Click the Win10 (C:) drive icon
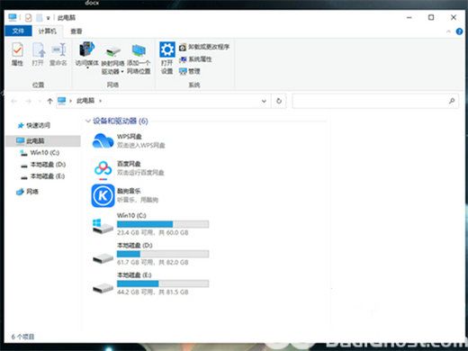Image resolution: width=468 pixels, height=351 pixels. 103,226
